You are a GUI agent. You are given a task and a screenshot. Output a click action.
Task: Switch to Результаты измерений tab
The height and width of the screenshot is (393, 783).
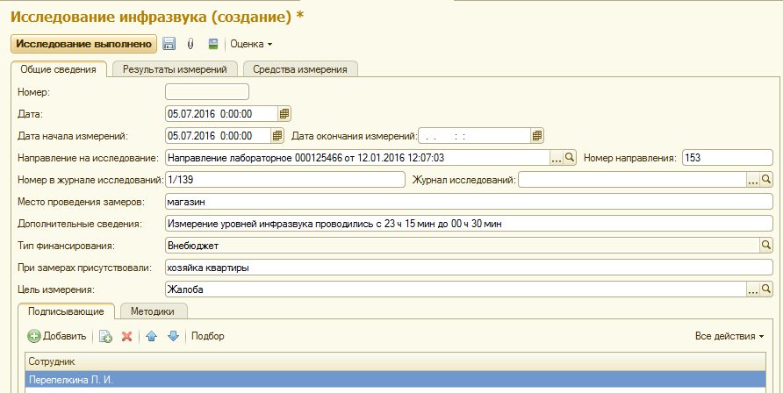[175, 69]
